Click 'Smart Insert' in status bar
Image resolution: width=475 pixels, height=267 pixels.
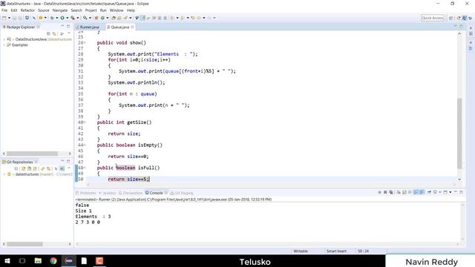[x=336, y=251]
